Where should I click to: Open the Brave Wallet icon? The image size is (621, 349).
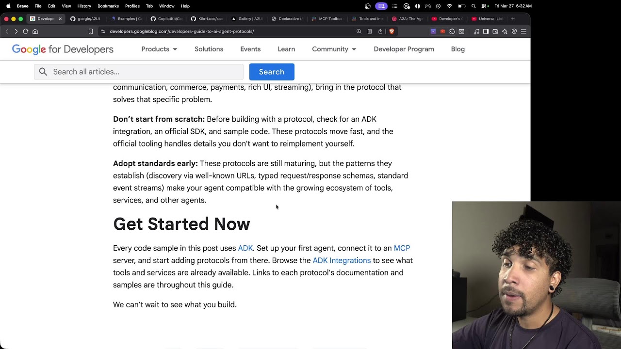[495, 32]
